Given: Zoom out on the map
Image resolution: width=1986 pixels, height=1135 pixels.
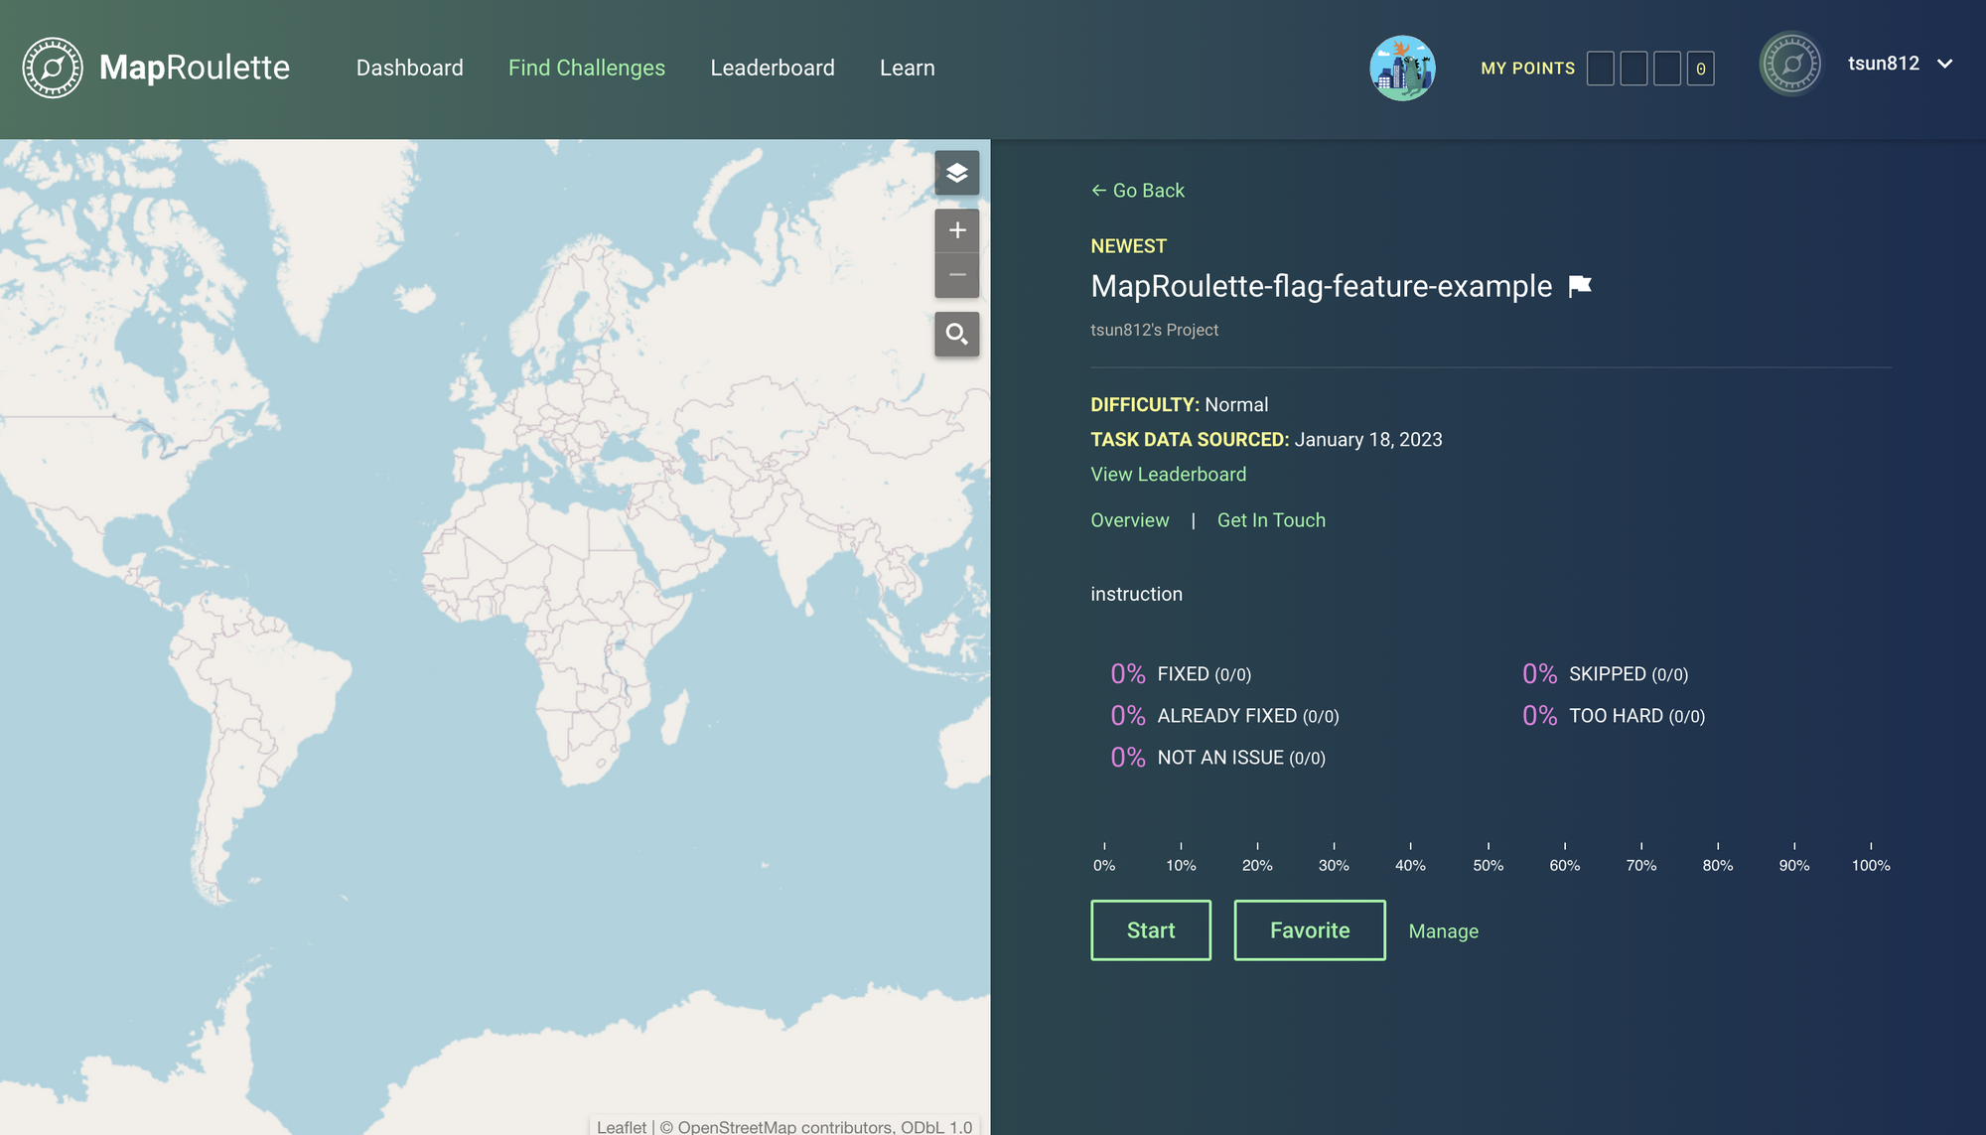Looking at the screenshot, I should pyautogui.click(x=956, y=274).
